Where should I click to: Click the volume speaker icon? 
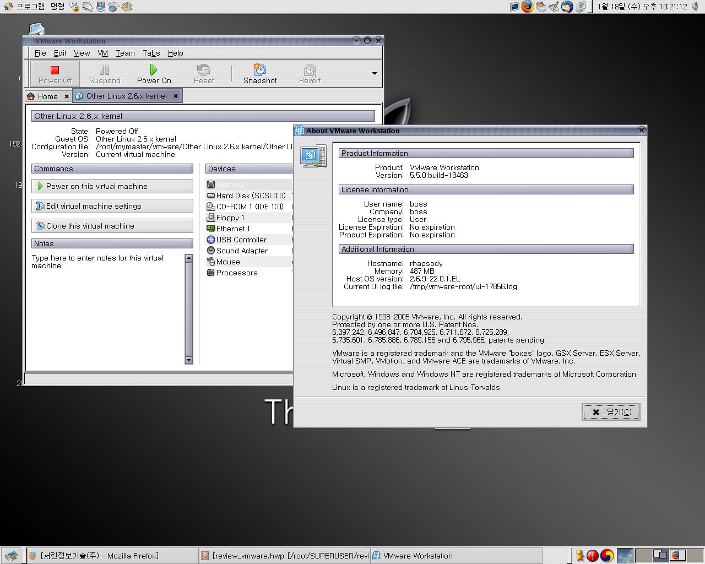tap(695, 7)
